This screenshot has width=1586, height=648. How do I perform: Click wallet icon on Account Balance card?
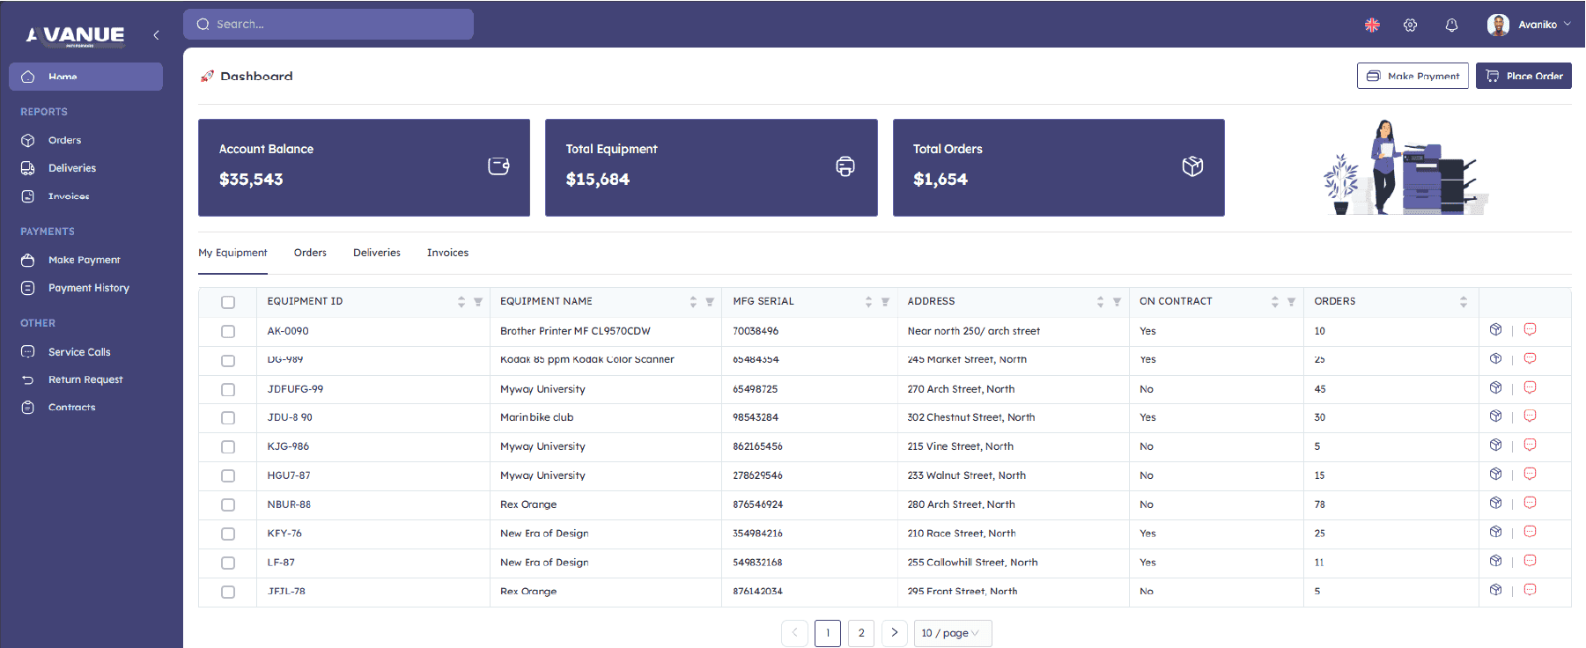tap(498, 166)
